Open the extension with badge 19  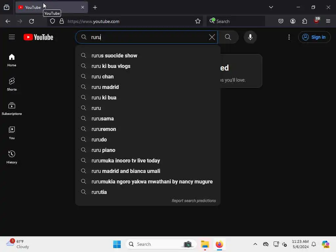[317, 21]
